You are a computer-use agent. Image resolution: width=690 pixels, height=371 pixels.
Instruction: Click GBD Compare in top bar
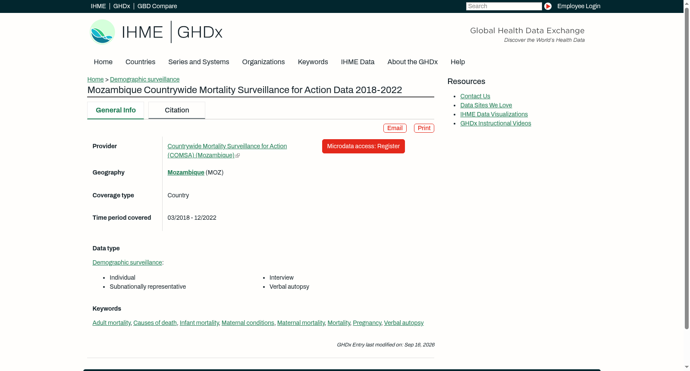[157, 6]
